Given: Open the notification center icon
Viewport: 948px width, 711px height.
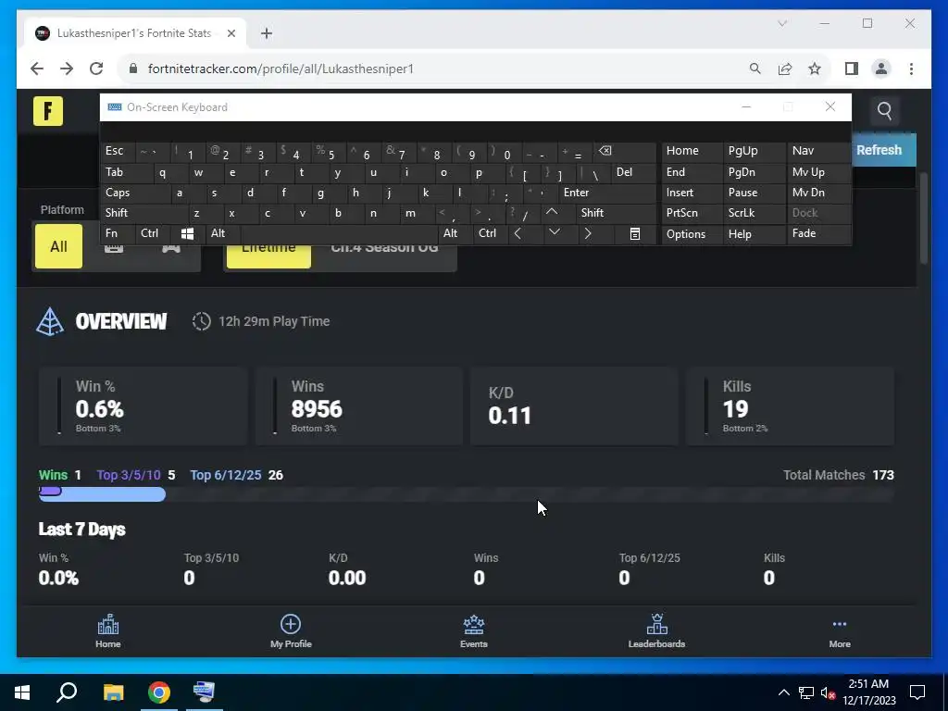Looking at the screenshot, I should pos(917,692).
